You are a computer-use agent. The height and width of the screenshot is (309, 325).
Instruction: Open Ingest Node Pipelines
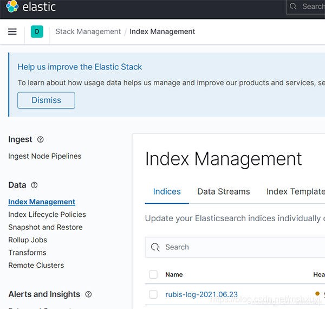pos(45,156)
